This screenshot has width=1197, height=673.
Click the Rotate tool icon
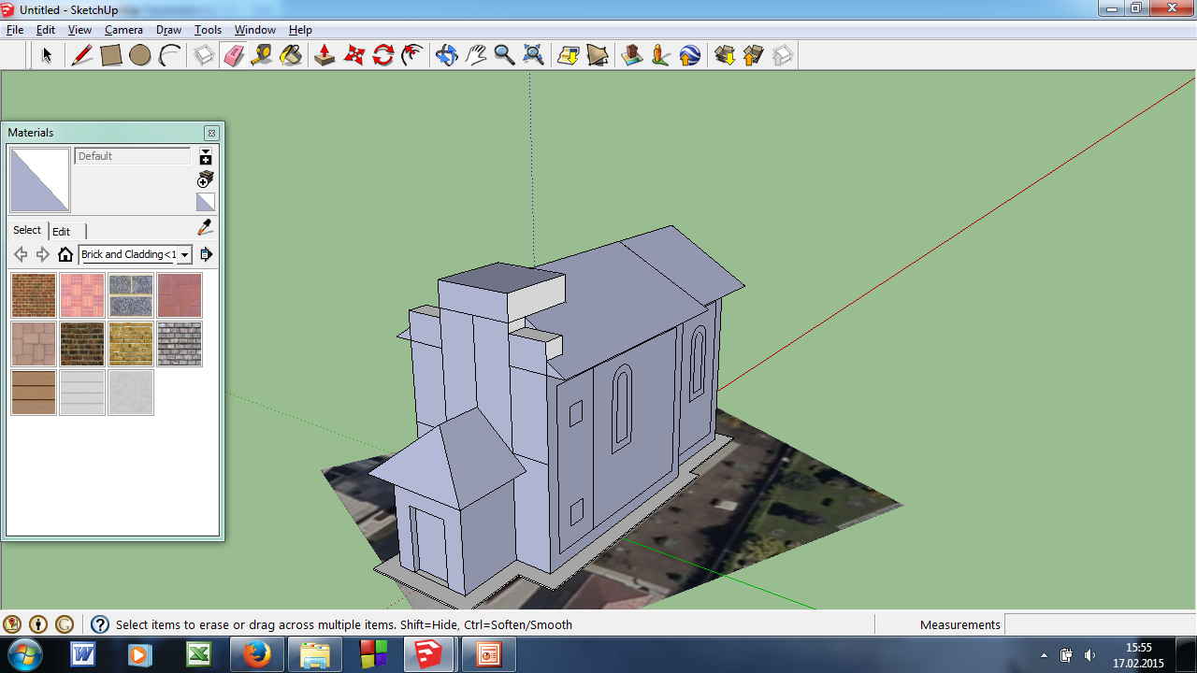(x=383, y=56)
